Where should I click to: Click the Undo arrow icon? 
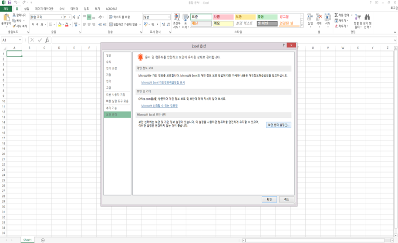(x=16, y=3)
